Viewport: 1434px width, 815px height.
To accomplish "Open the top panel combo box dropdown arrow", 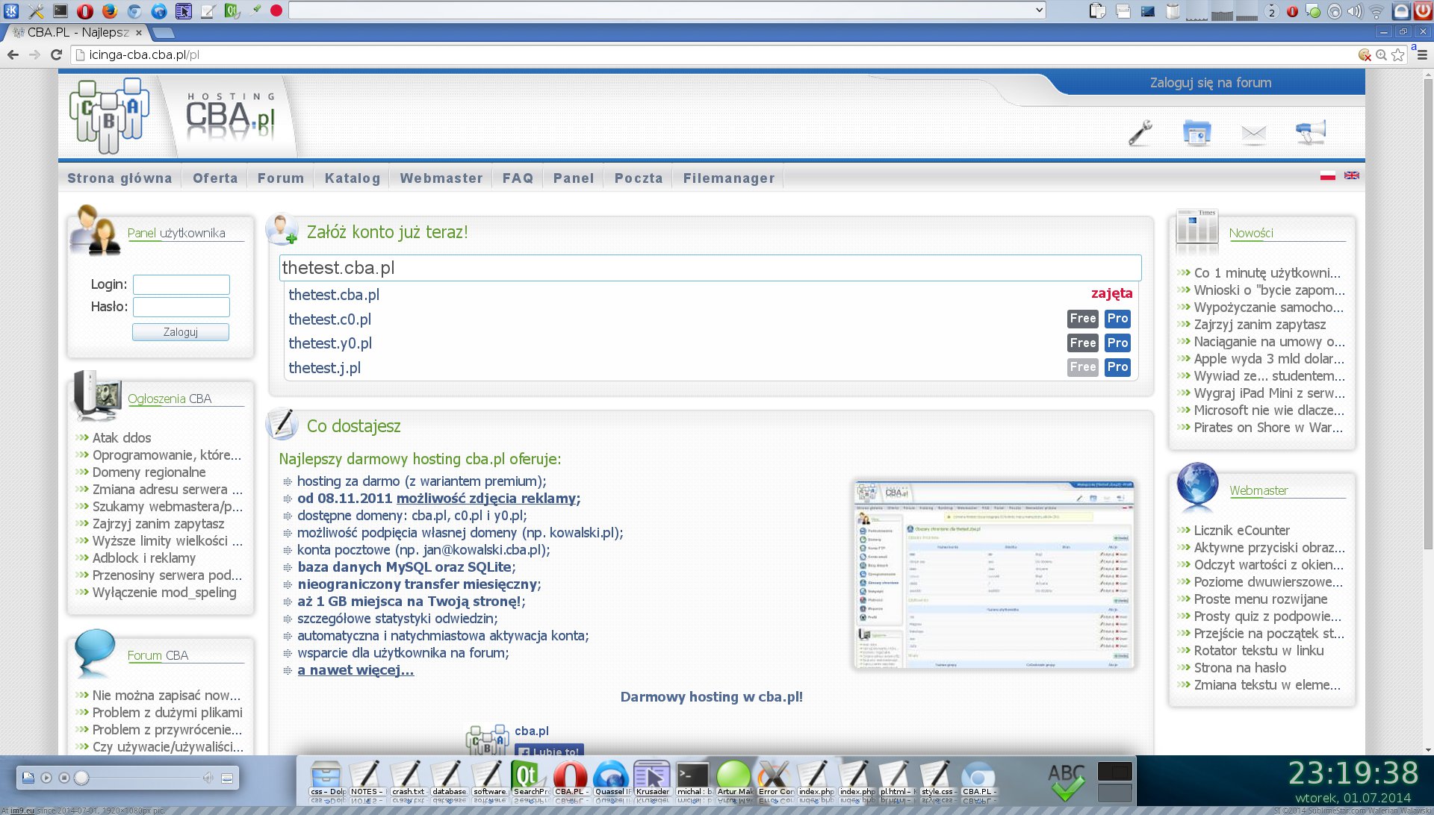I will tap(1038, 10).
